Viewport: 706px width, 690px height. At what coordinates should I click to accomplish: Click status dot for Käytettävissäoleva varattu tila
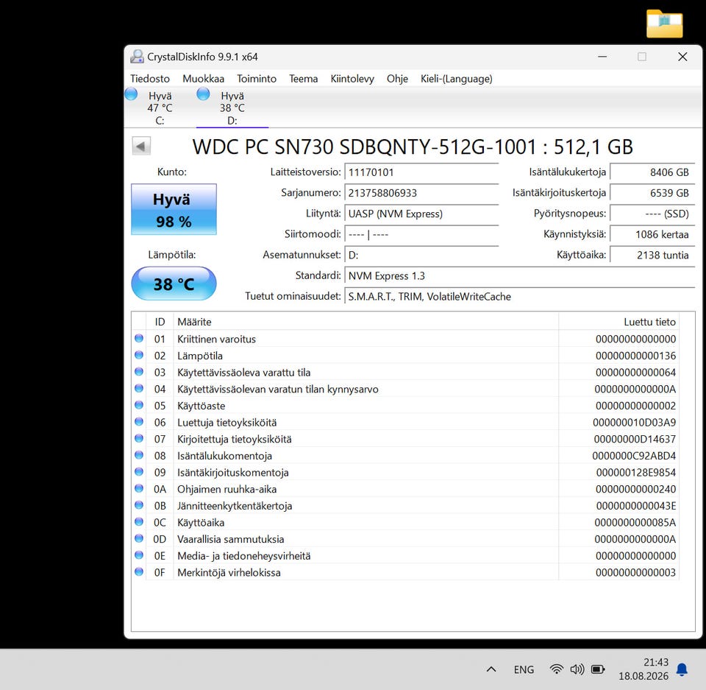coord(139,372)
